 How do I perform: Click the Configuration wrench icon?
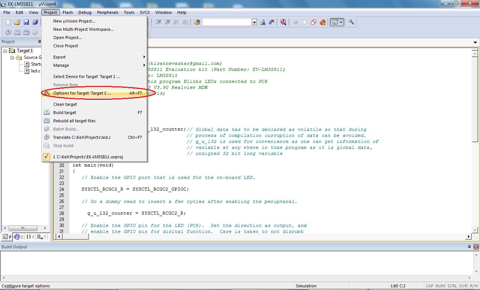(x=351, y=23)
